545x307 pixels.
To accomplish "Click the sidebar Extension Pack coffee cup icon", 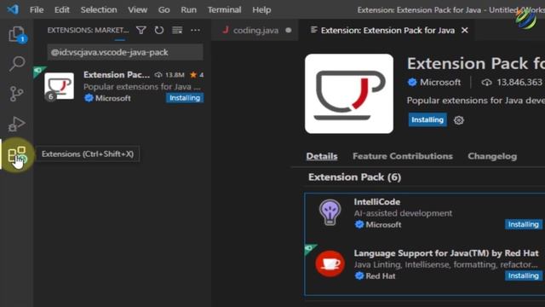I will tap(59, 86).
